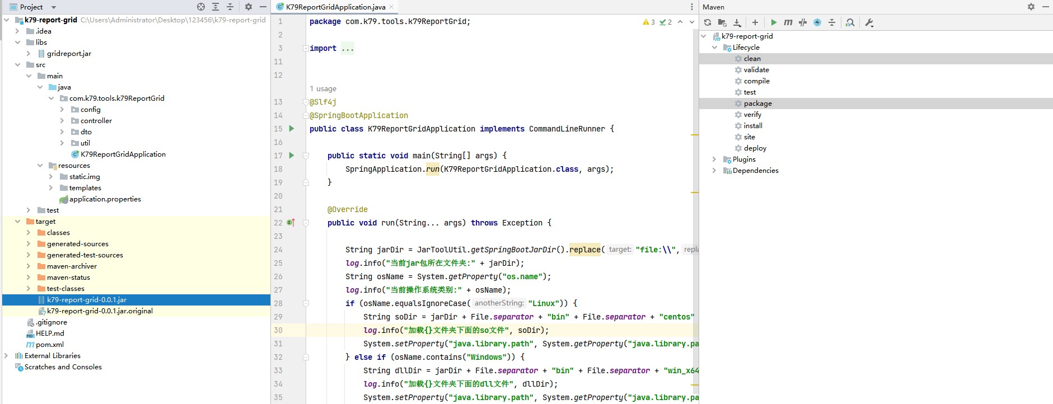1053x404 pixels.
Task: Click the run gutter icon beside main method
Action: tap(291, 156)
